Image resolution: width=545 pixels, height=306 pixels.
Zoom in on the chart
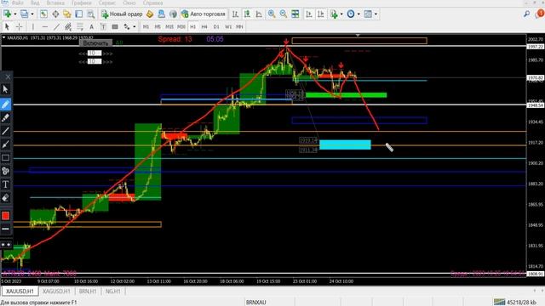pyautogui.click(x=272, y=14)
